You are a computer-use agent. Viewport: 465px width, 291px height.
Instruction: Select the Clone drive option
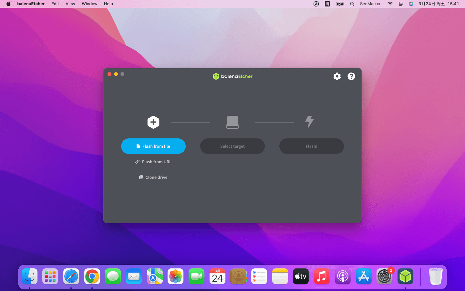(153, 177)
